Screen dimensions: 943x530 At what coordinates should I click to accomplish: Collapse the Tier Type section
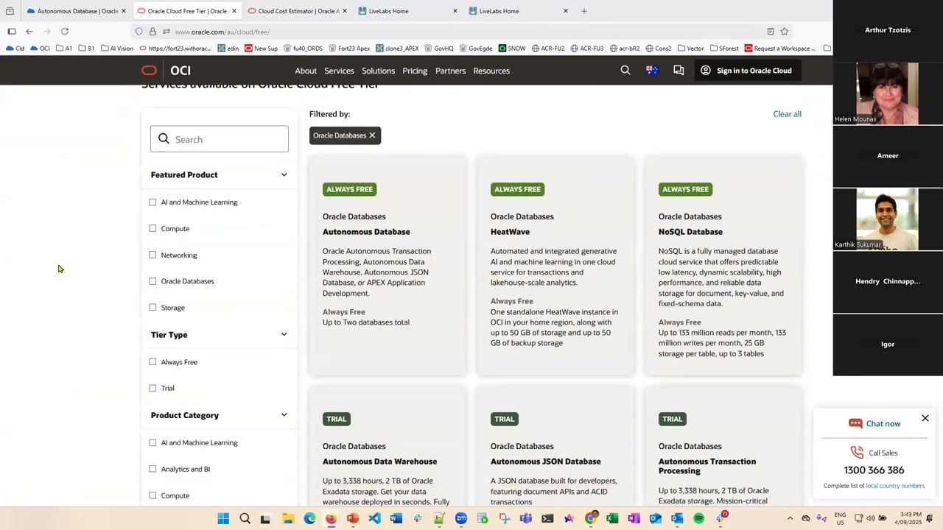coord(284,335)
